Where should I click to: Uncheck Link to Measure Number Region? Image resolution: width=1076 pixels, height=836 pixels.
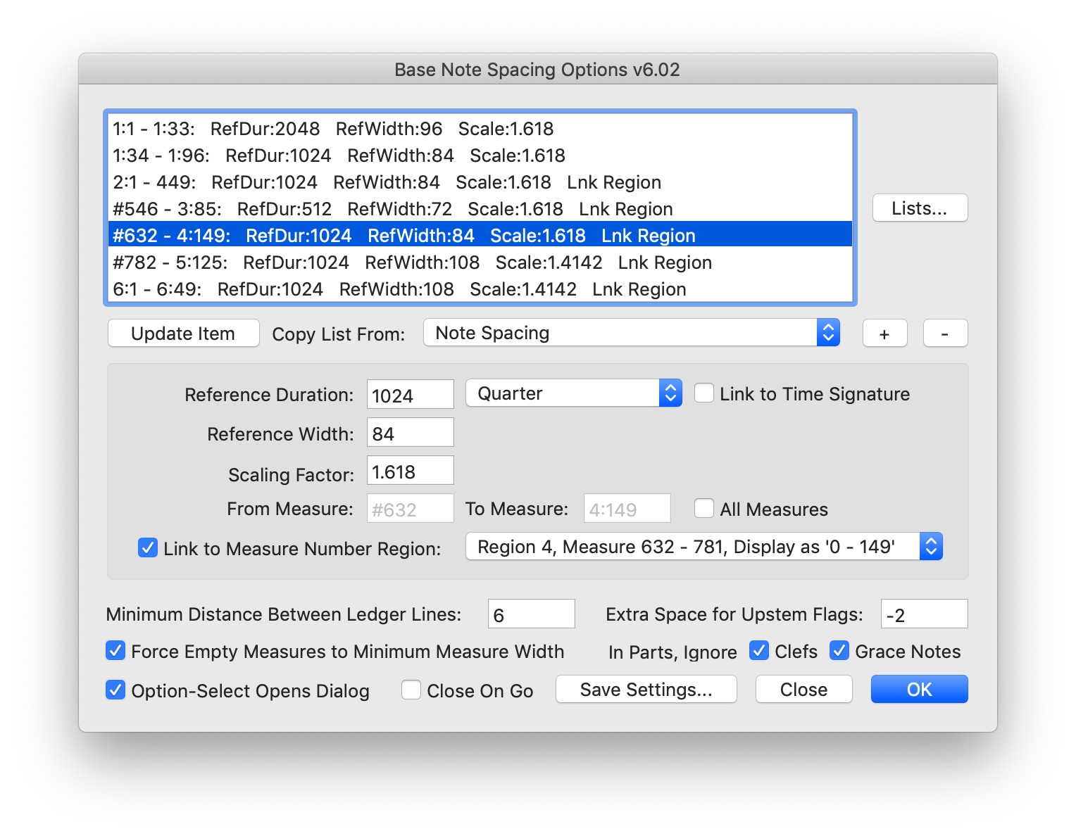[148, 548]
